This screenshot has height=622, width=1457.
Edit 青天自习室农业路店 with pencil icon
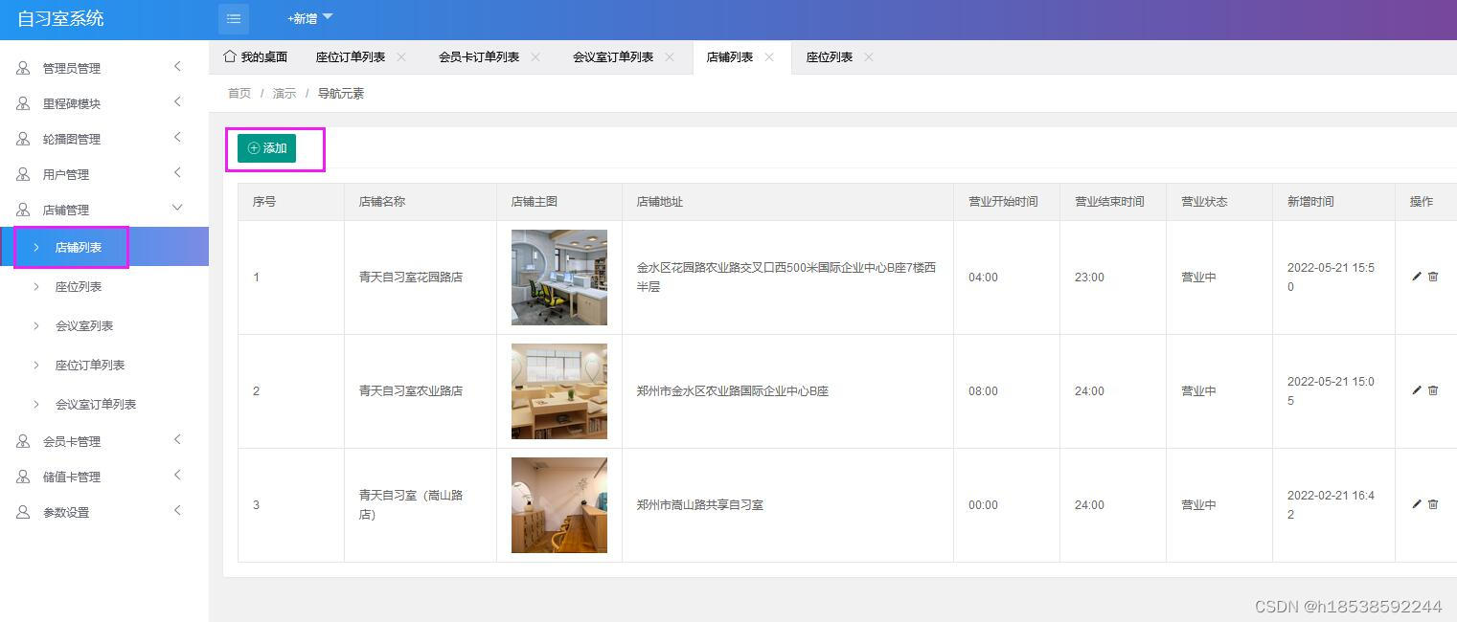[1417, 390]
